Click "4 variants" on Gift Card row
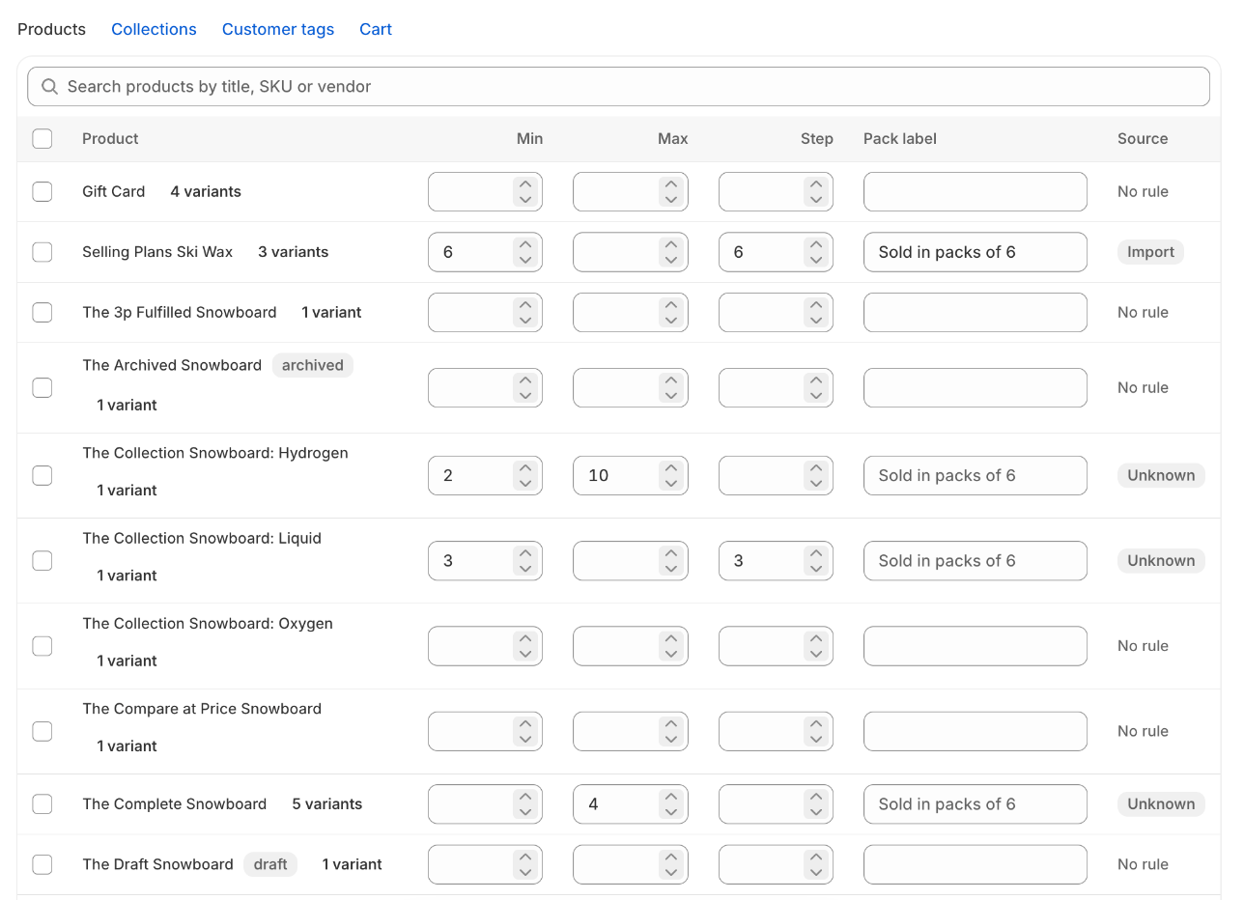 (x=206, y=192)
